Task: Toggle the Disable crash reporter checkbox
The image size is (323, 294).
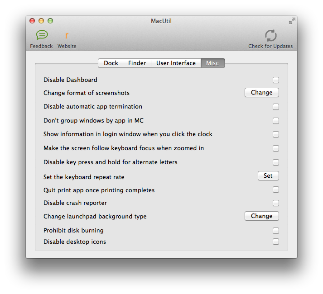Action: (x=276, y=203)
